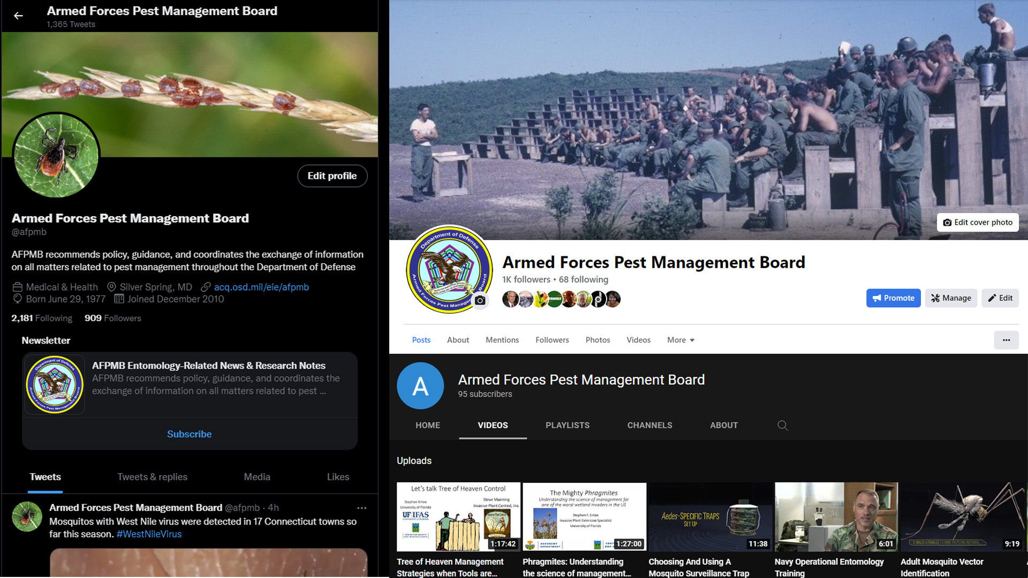Image resolution: width=1028 pixels, height=578 pixels.
Task: Subscribe to the AFPMB newsletter
Action: [x=190, y=434]
